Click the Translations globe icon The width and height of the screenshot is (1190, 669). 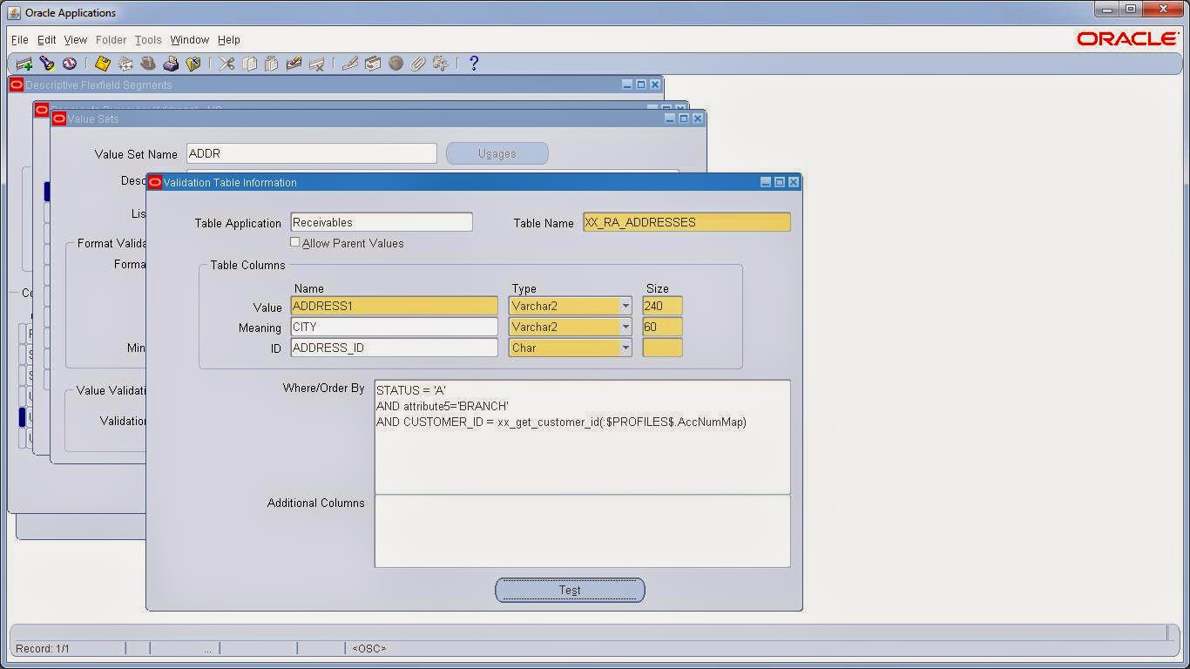[396, 64]
